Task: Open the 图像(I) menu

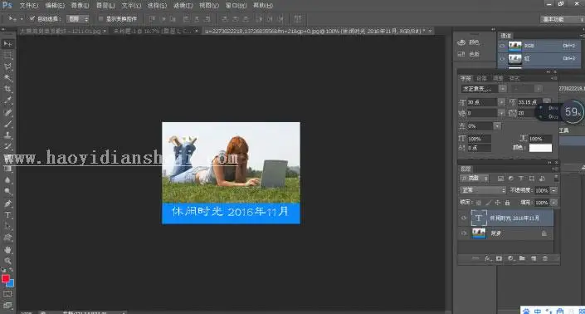Action: click(x=80, y=6)
